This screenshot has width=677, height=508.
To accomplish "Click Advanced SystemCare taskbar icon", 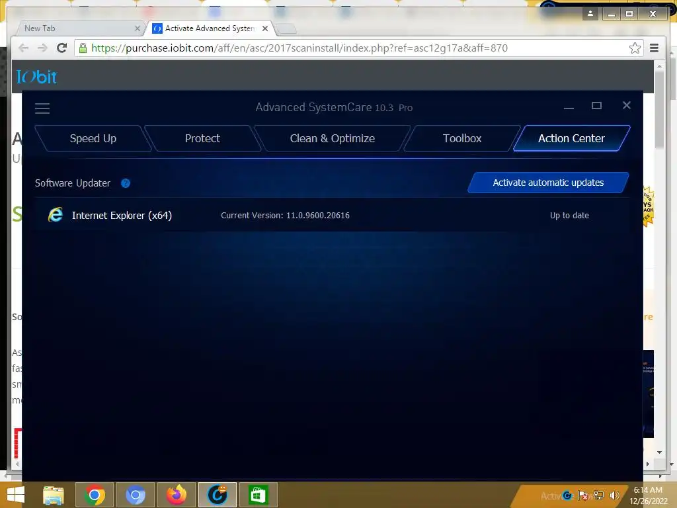I will [x=217, y=495].
